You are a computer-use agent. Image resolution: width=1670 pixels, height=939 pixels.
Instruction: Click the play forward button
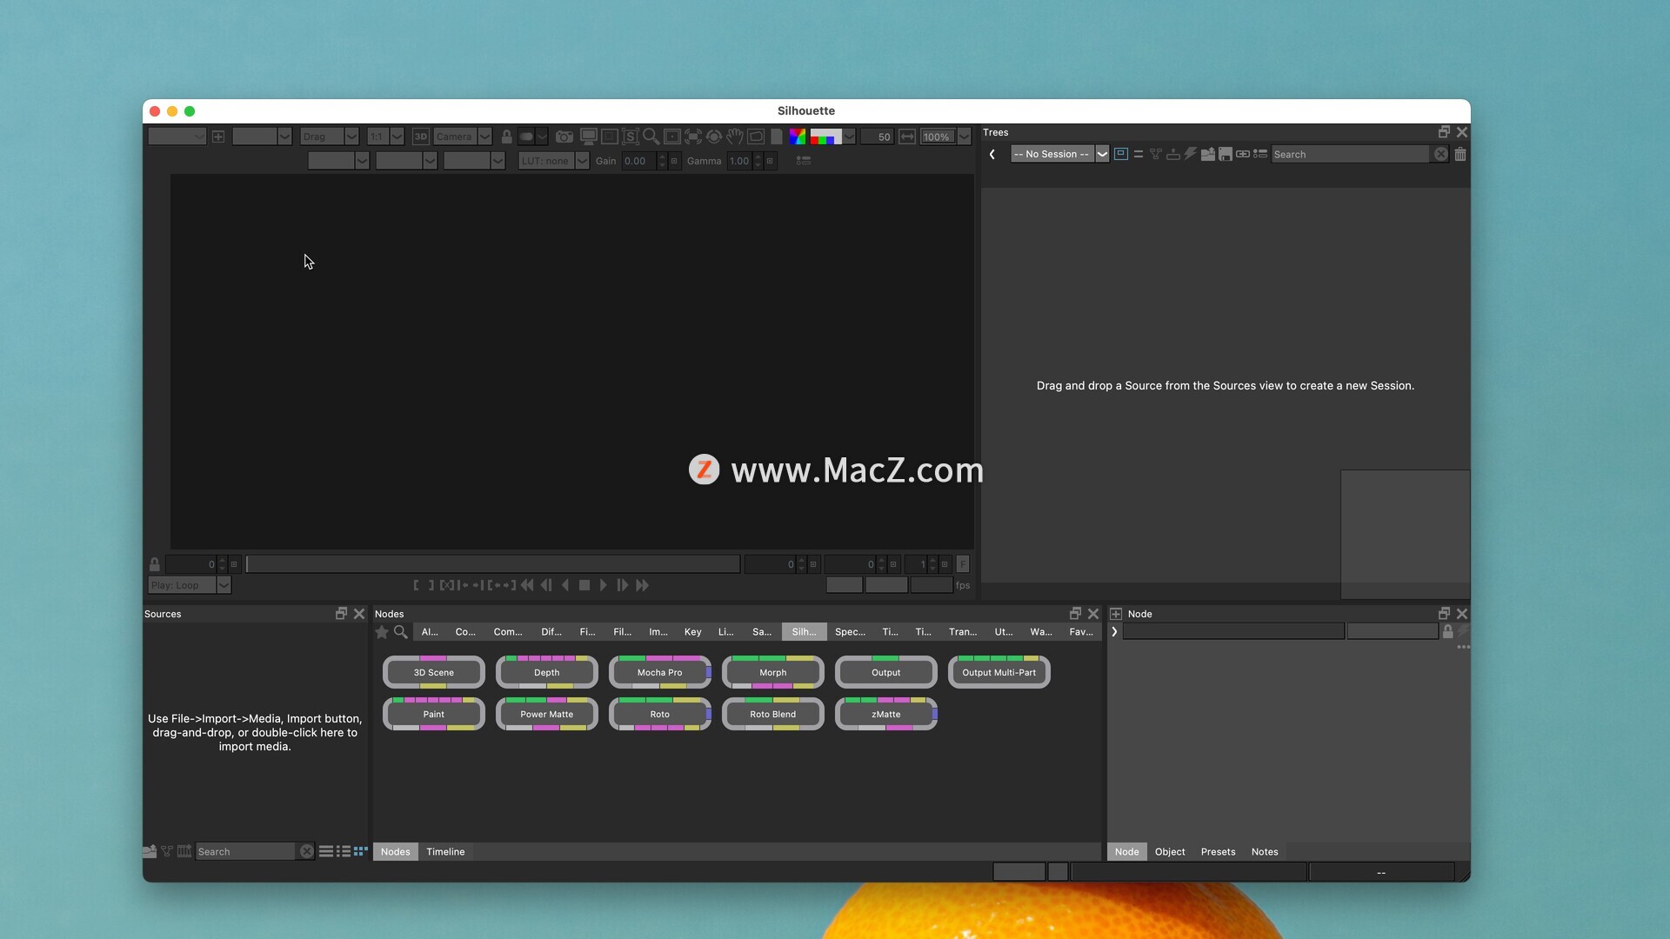[603, 585]
